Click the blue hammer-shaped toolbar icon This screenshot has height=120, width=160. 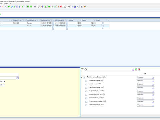(x=20, y=7)
